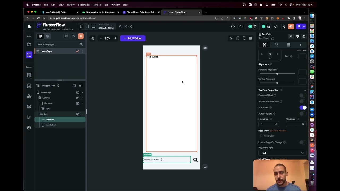Open the Settings gear in left sidebar

(x=29, y=128)
